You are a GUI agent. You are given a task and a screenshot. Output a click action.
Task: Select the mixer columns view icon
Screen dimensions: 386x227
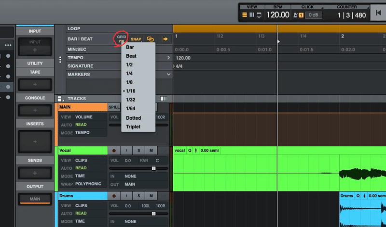coord(251,15)
